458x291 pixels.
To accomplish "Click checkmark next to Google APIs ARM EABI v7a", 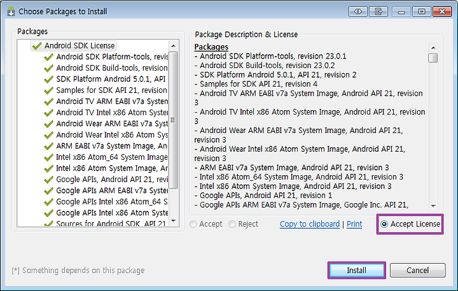I will coord(48,190).
